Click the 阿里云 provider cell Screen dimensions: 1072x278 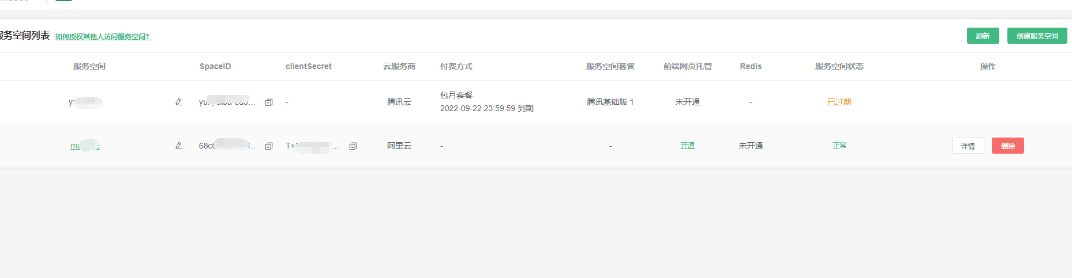(x=399, y=146)
